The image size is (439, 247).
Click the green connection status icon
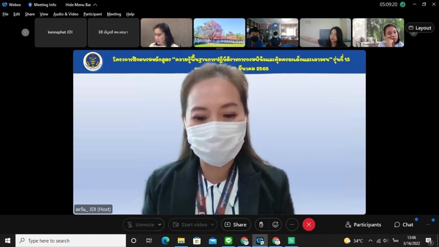click(x=403, y=4)
